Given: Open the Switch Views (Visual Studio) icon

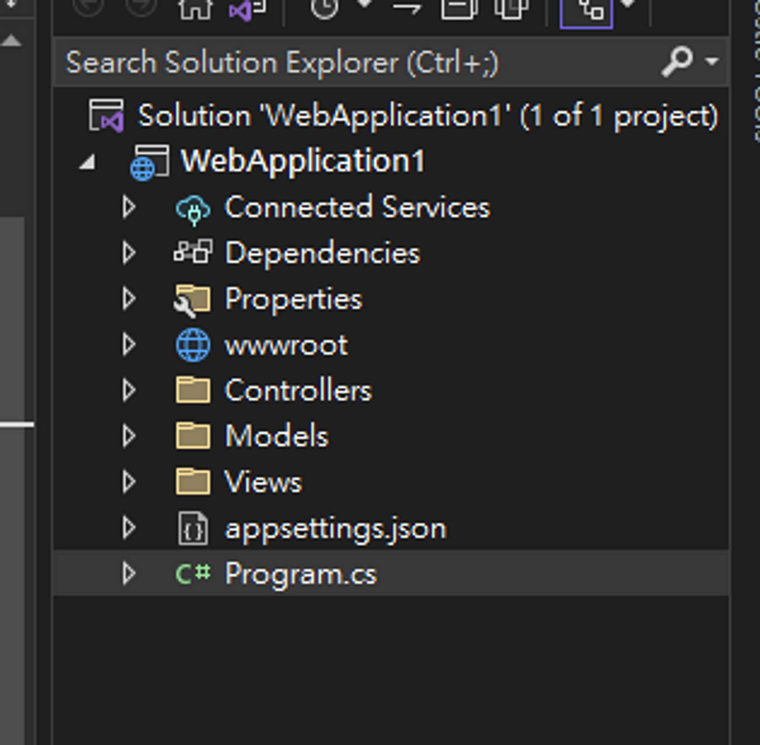Looking at the screenshot, I should coord(242,10).
